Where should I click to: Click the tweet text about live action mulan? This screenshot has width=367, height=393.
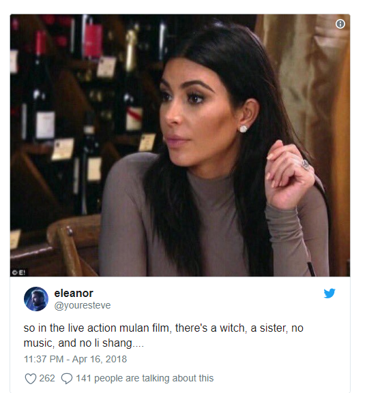[164, 335]
